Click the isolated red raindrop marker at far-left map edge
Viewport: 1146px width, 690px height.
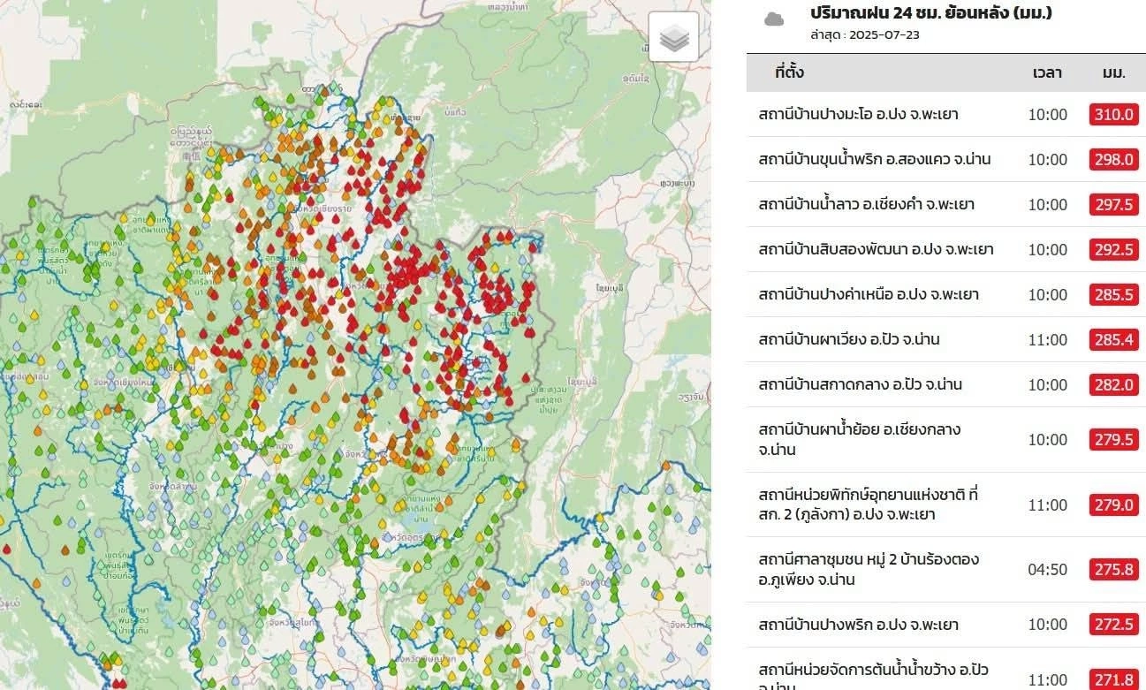click(x=7, y=549)
